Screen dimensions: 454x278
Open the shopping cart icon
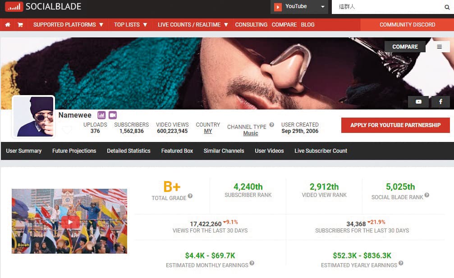click(x=20, y=25)
